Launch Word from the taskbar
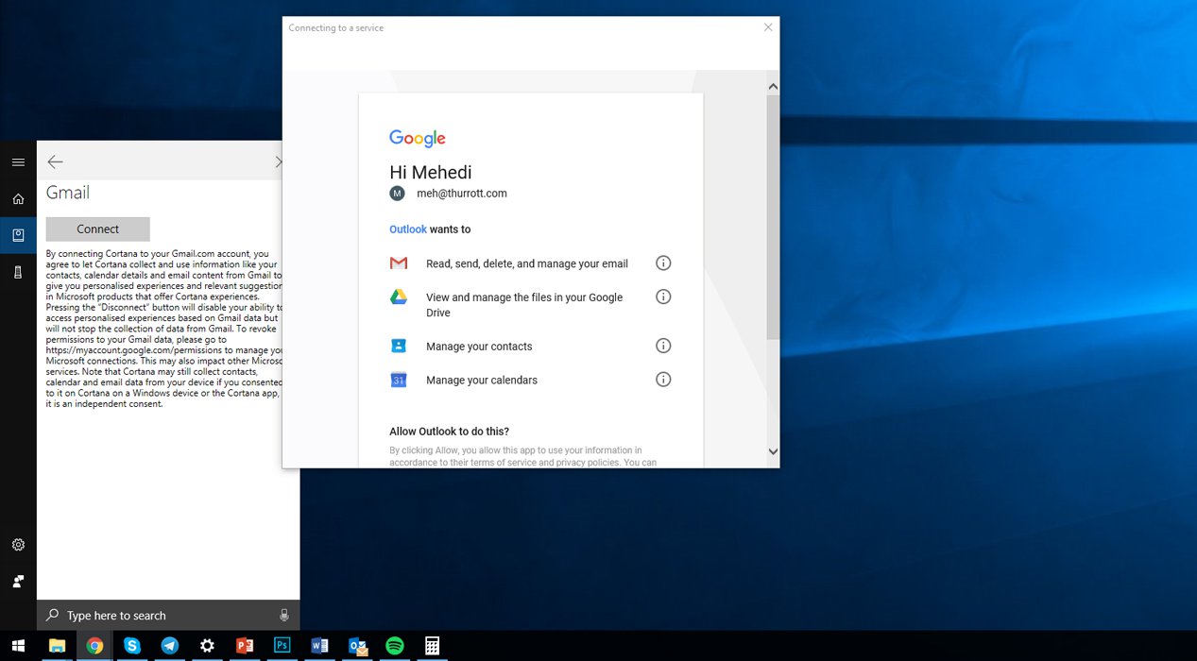This screenshot has width=1197, height=661. pos(319,646)
